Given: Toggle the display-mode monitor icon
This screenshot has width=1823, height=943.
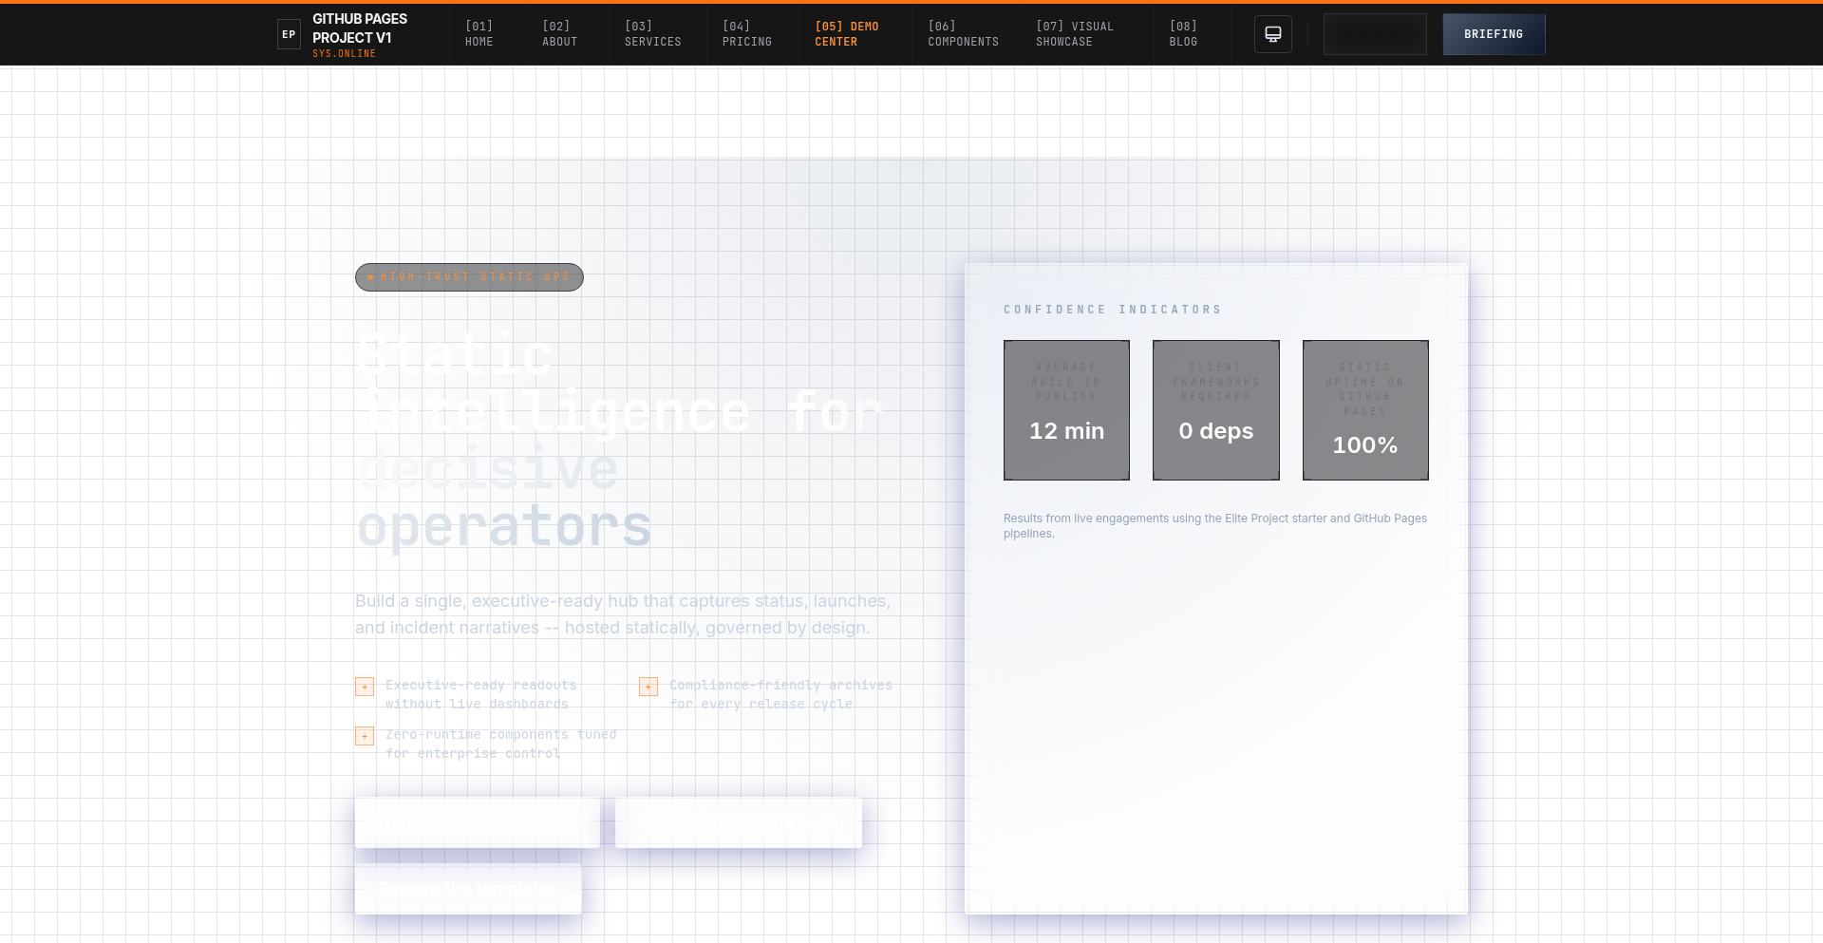Looking at the screenshot, I should (1272, 34).
